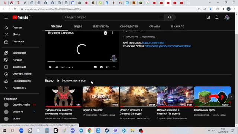
Task: Switch to the СООБЩЕСТВО tab
Action: coord(129,26)
